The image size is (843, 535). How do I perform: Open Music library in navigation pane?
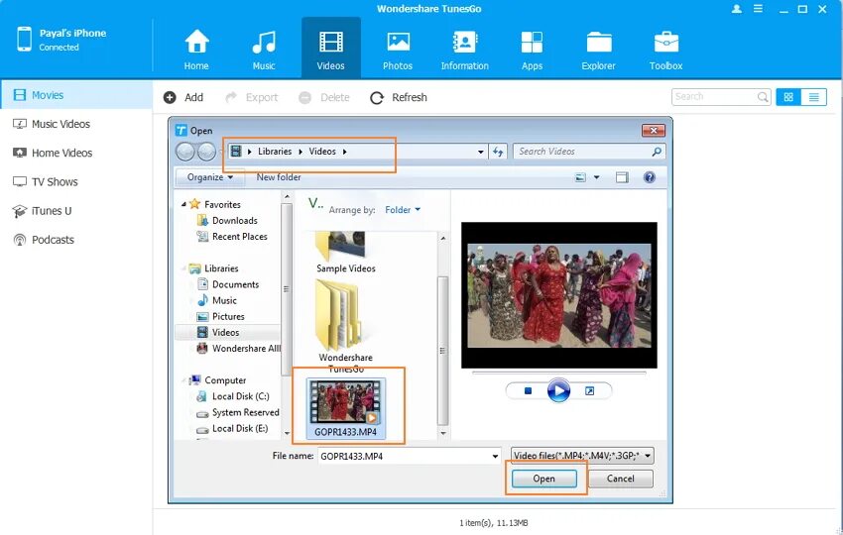[224, 301]
